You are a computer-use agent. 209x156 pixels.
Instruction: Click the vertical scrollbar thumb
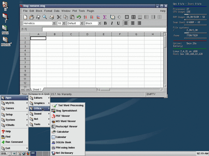pyautogui.click(x=165, y=42)
